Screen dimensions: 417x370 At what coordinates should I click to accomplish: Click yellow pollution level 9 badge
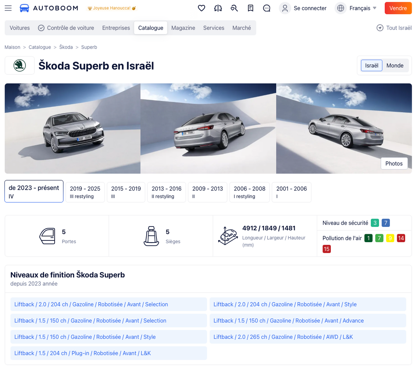click(x=390, y=238)
